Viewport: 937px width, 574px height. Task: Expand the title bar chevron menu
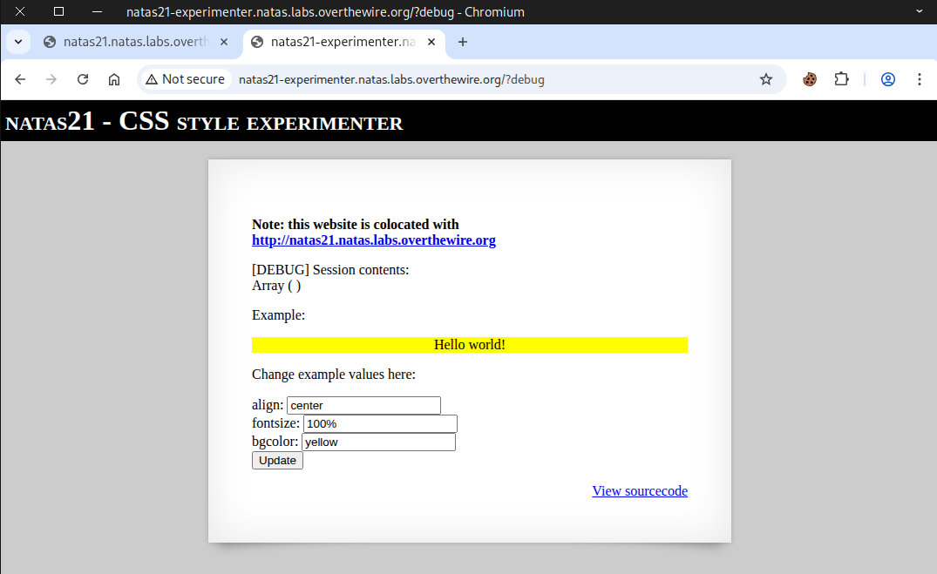point(919,12)
